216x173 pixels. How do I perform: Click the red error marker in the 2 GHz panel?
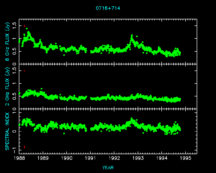[24, 71]
